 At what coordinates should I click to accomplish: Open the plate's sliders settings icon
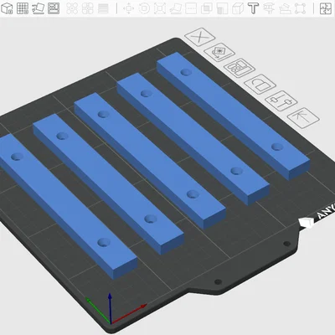point(281,100)
